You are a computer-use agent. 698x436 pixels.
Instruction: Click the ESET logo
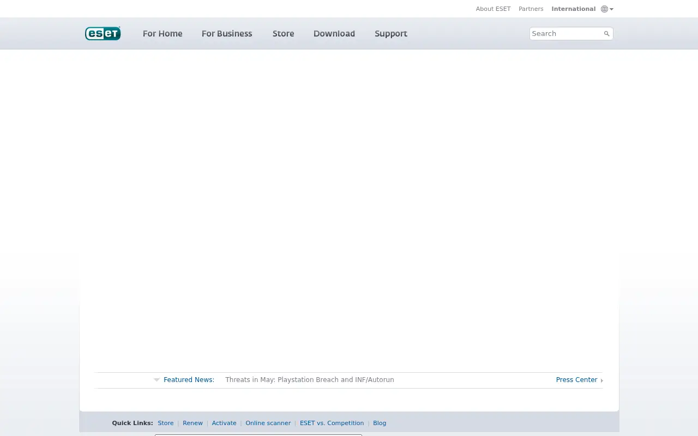(x=103, y=33)
